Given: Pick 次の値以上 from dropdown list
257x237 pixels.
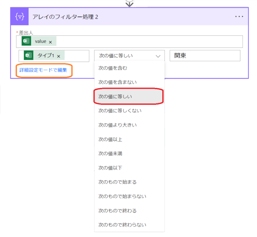Looking at the screenshot, I should pyautogui.click(x=110, y=139).
